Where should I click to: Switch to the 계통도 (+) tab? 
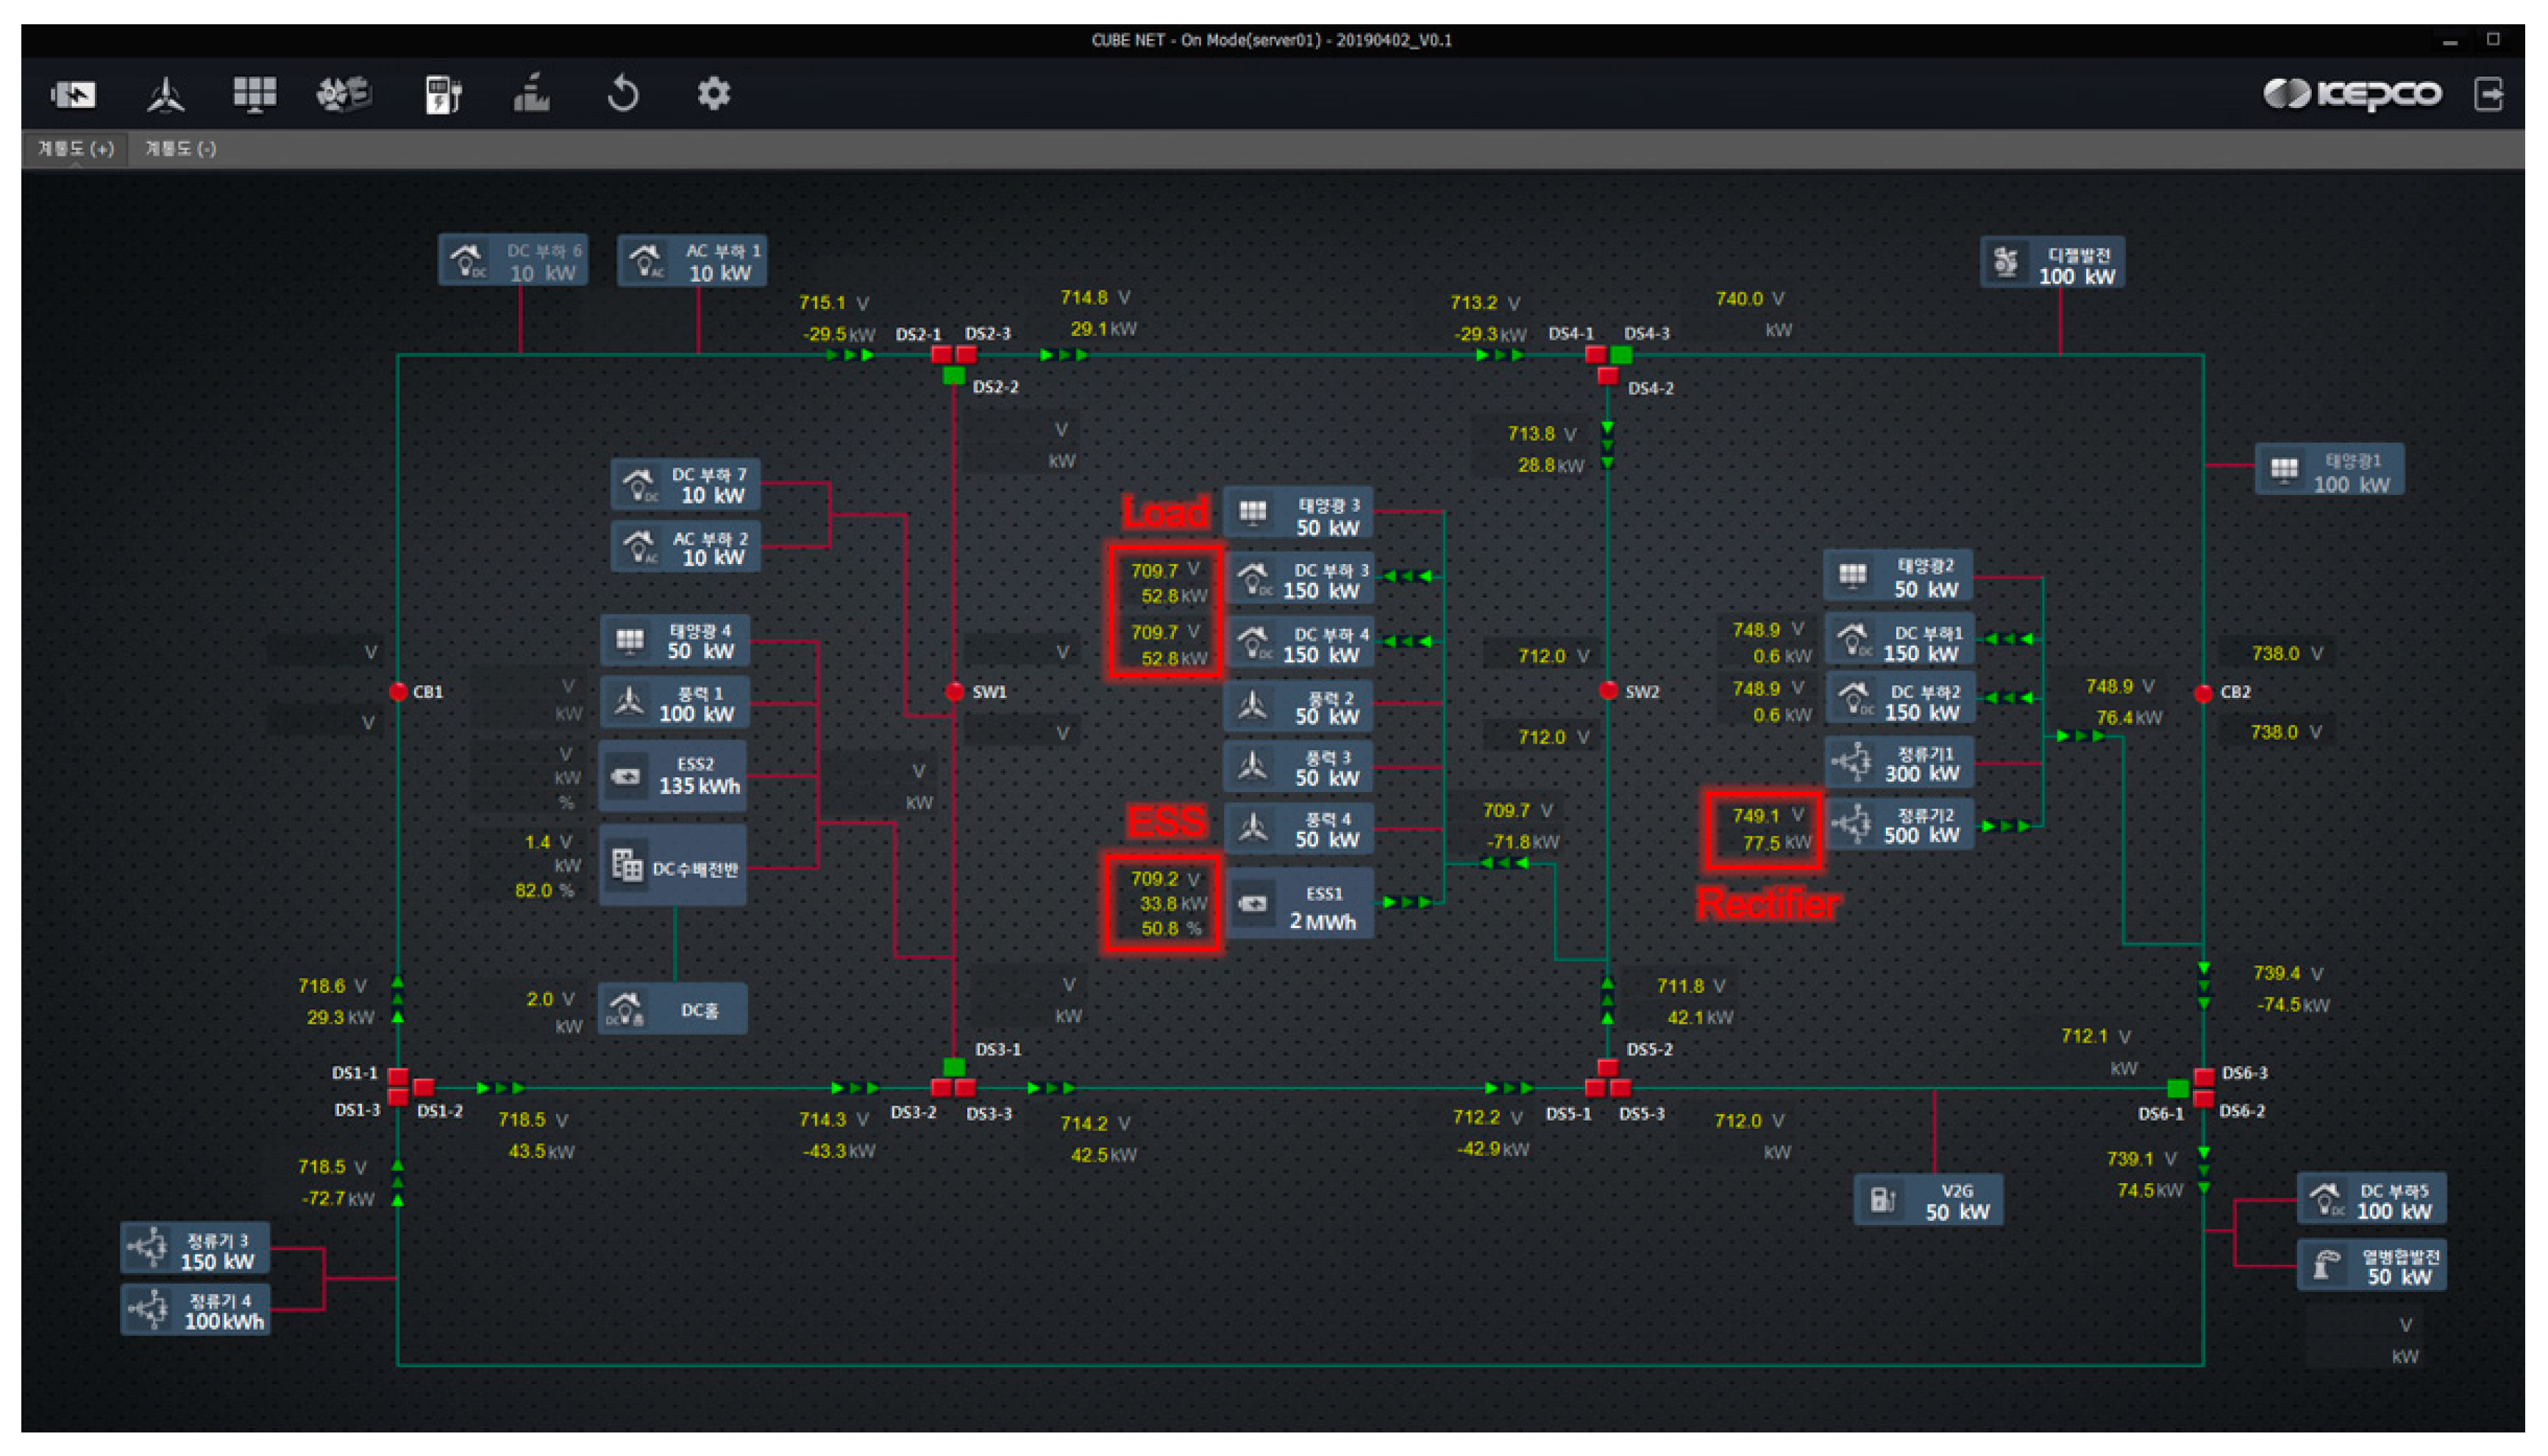[75, 149]
